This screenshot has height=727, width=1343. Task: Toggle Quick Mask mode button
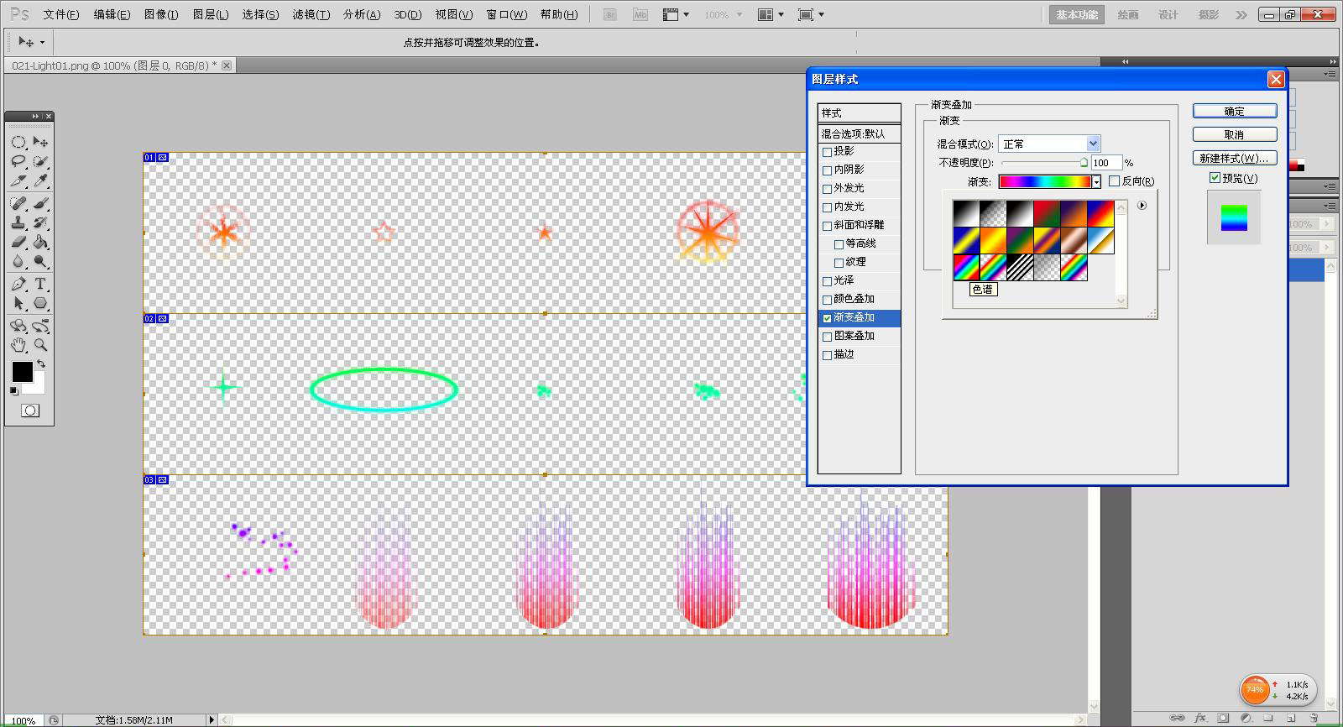pyautogui.click(x=30, y=411)
